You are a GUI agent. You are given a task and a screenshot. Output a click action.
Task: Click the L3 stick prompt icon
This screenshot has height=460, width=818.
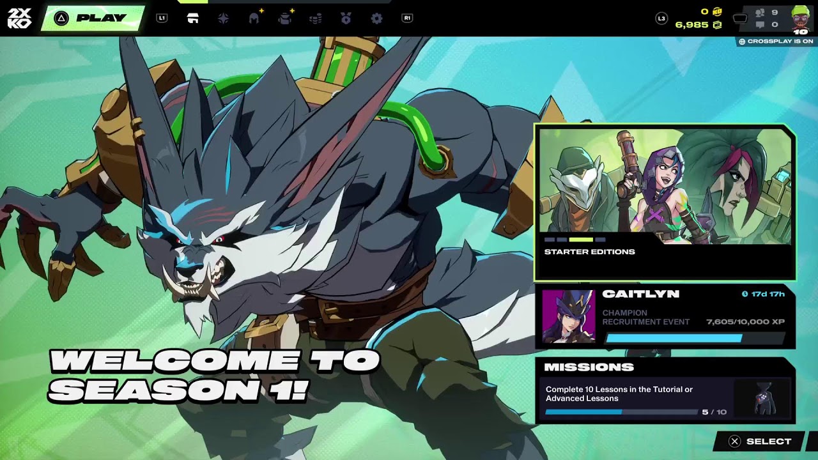click(661, 19)
